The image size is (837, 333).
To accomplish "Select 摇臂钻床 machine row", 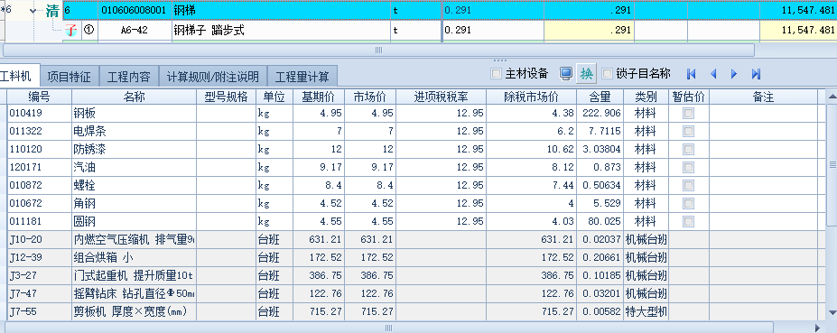I will [134, 293].
